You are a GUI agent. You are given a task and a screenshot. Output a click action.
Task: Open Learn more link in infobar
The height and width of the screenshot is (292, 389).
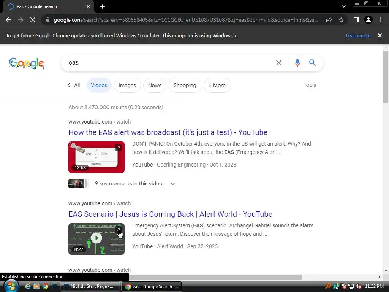click(x=358, y=35)
